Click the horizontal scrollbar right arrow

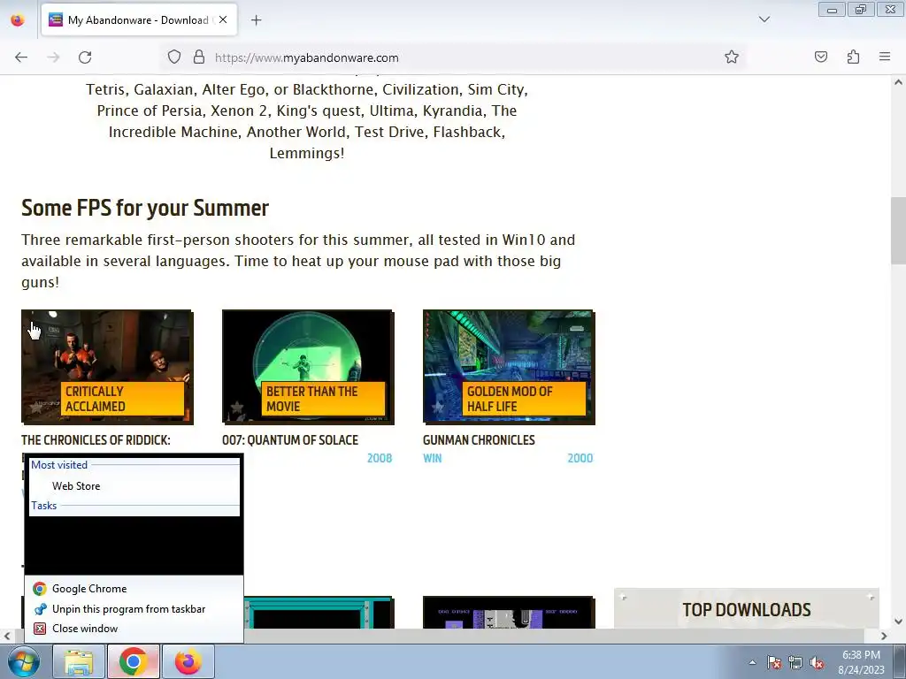click(884, 636)
